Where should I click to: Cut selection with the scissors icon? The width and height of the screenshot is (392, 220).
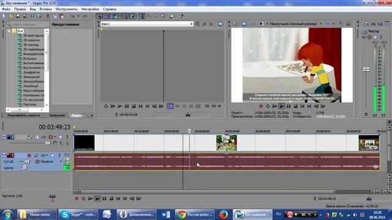point(48,16)
